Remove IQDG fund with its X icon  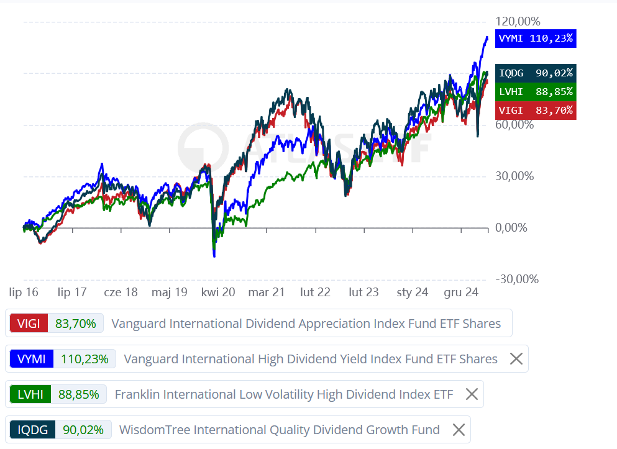(x=459, y=429)
